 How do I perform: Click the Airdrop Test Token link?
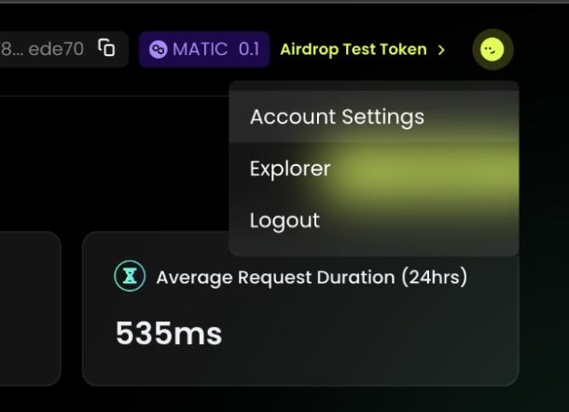click(354, 49)
